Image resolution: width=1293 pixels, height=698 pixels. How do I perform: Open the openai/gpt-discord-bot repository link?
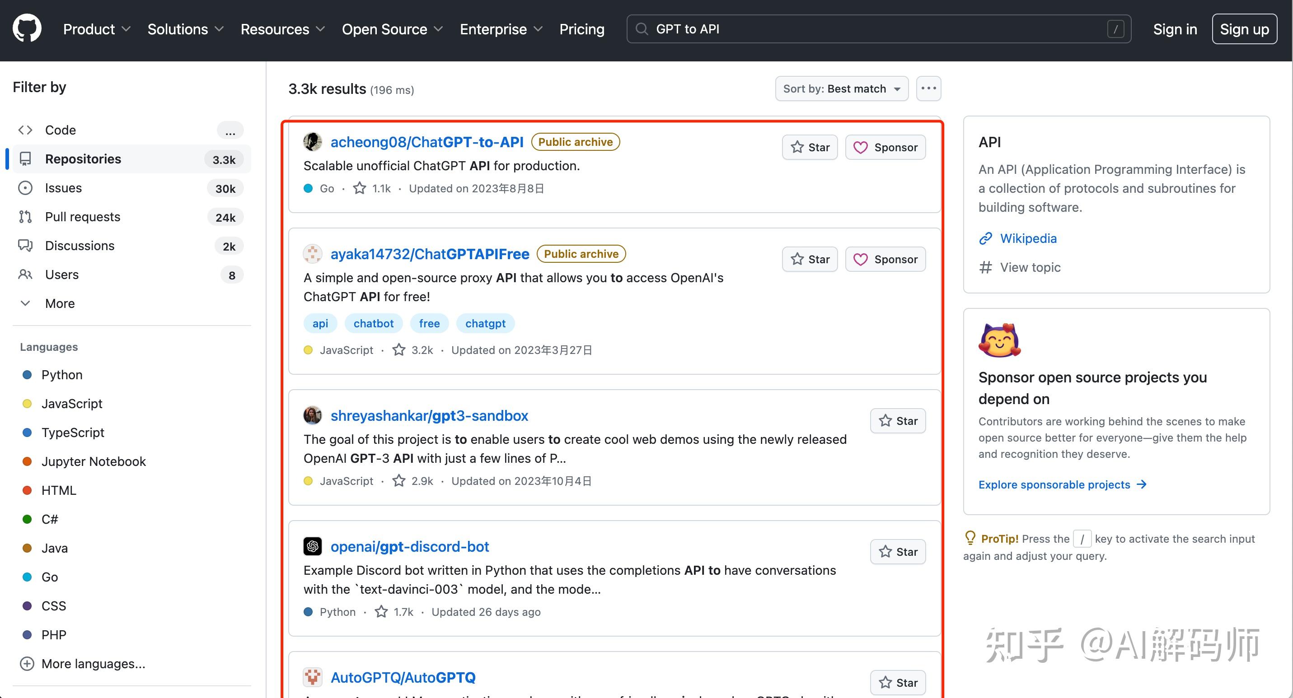coord(410,547)
